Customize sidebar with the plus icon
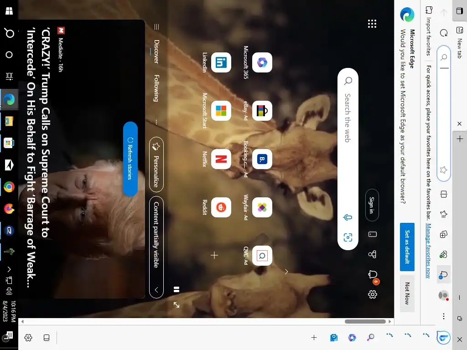Screen dimensions: 467x350 [314, 338]
